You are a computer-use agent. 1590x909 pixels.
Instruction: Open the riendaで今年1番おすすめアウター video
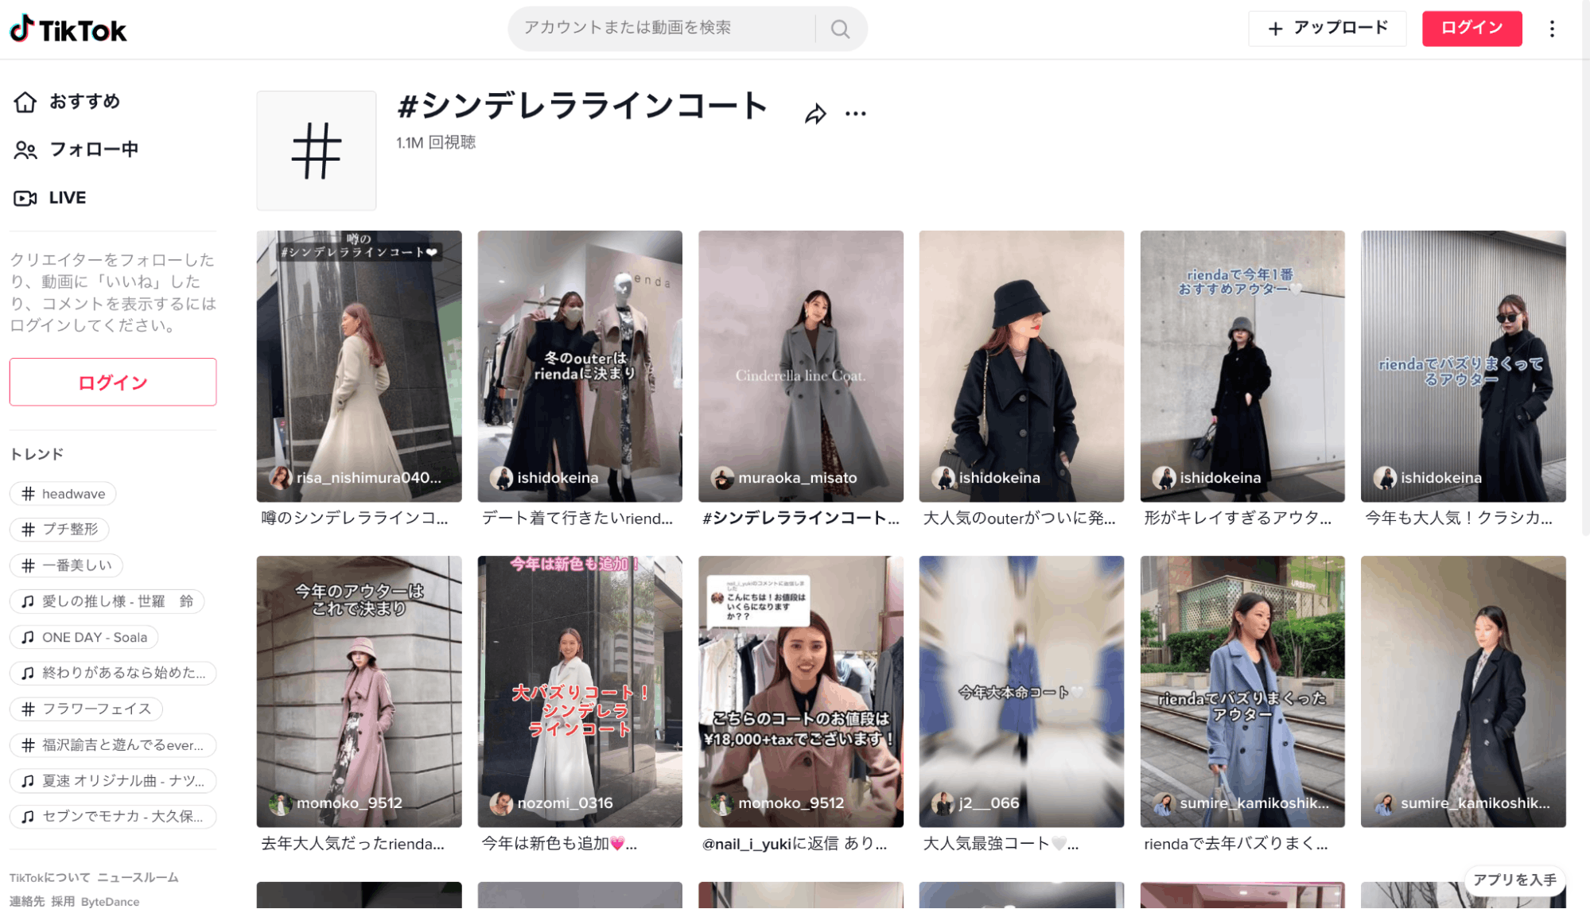[1242, 366]
